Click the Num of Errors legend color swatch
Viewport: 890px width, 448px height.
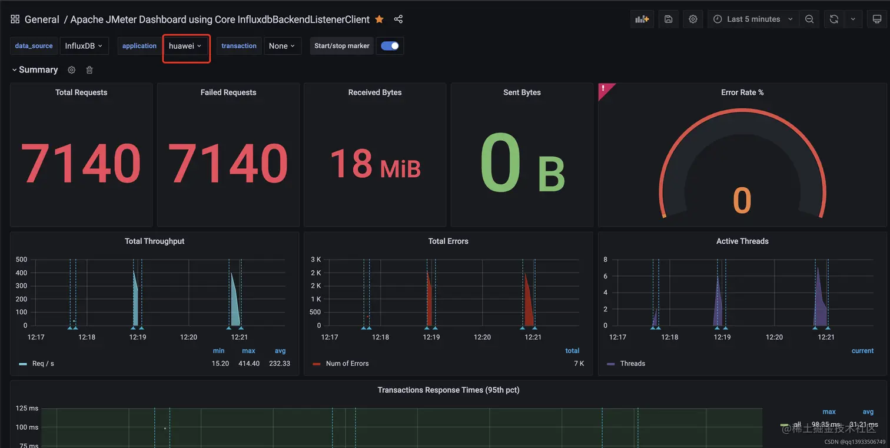click(317, 364)
